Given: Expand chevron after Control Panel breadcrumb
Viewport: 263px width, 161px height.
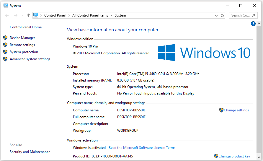Looking at the screenshot, I should pos(69,15).
